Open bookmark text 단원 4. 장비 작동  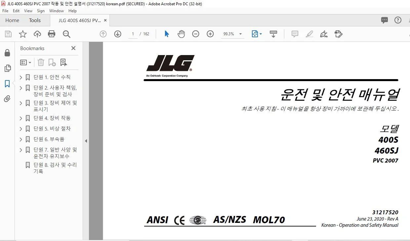point(52,118)
